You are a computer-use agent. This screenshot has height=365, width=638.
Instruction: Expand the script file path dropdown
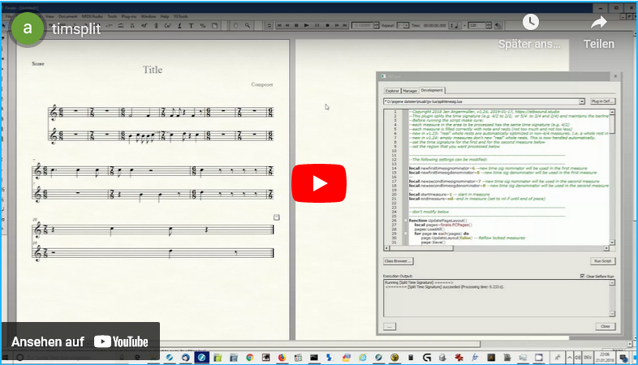[582, 101]
